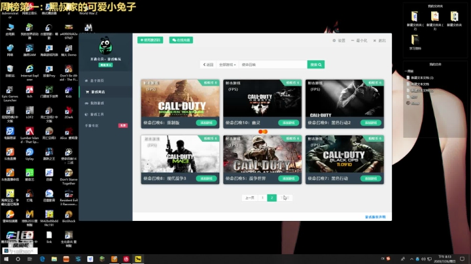Open the 使命召唤6：重制版 cover thumbnail
This screenshot has width=471, height=264.
tap(181, 98)
